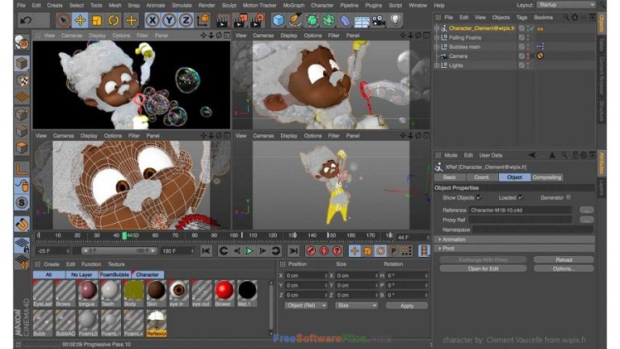Image resolution: width=620 pixels, height=349 pixels.
Task: Enable the Generator checkbox
Action: tap(568, 197)
